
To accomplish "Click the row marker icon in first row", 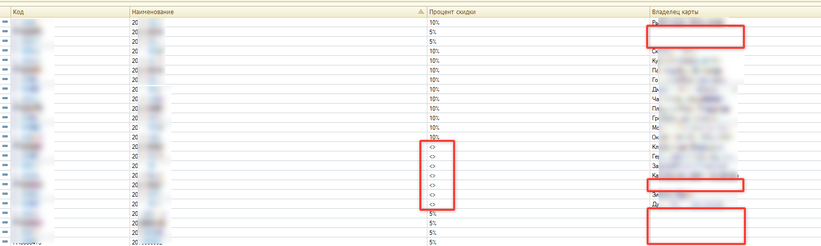I will point(5,22).
